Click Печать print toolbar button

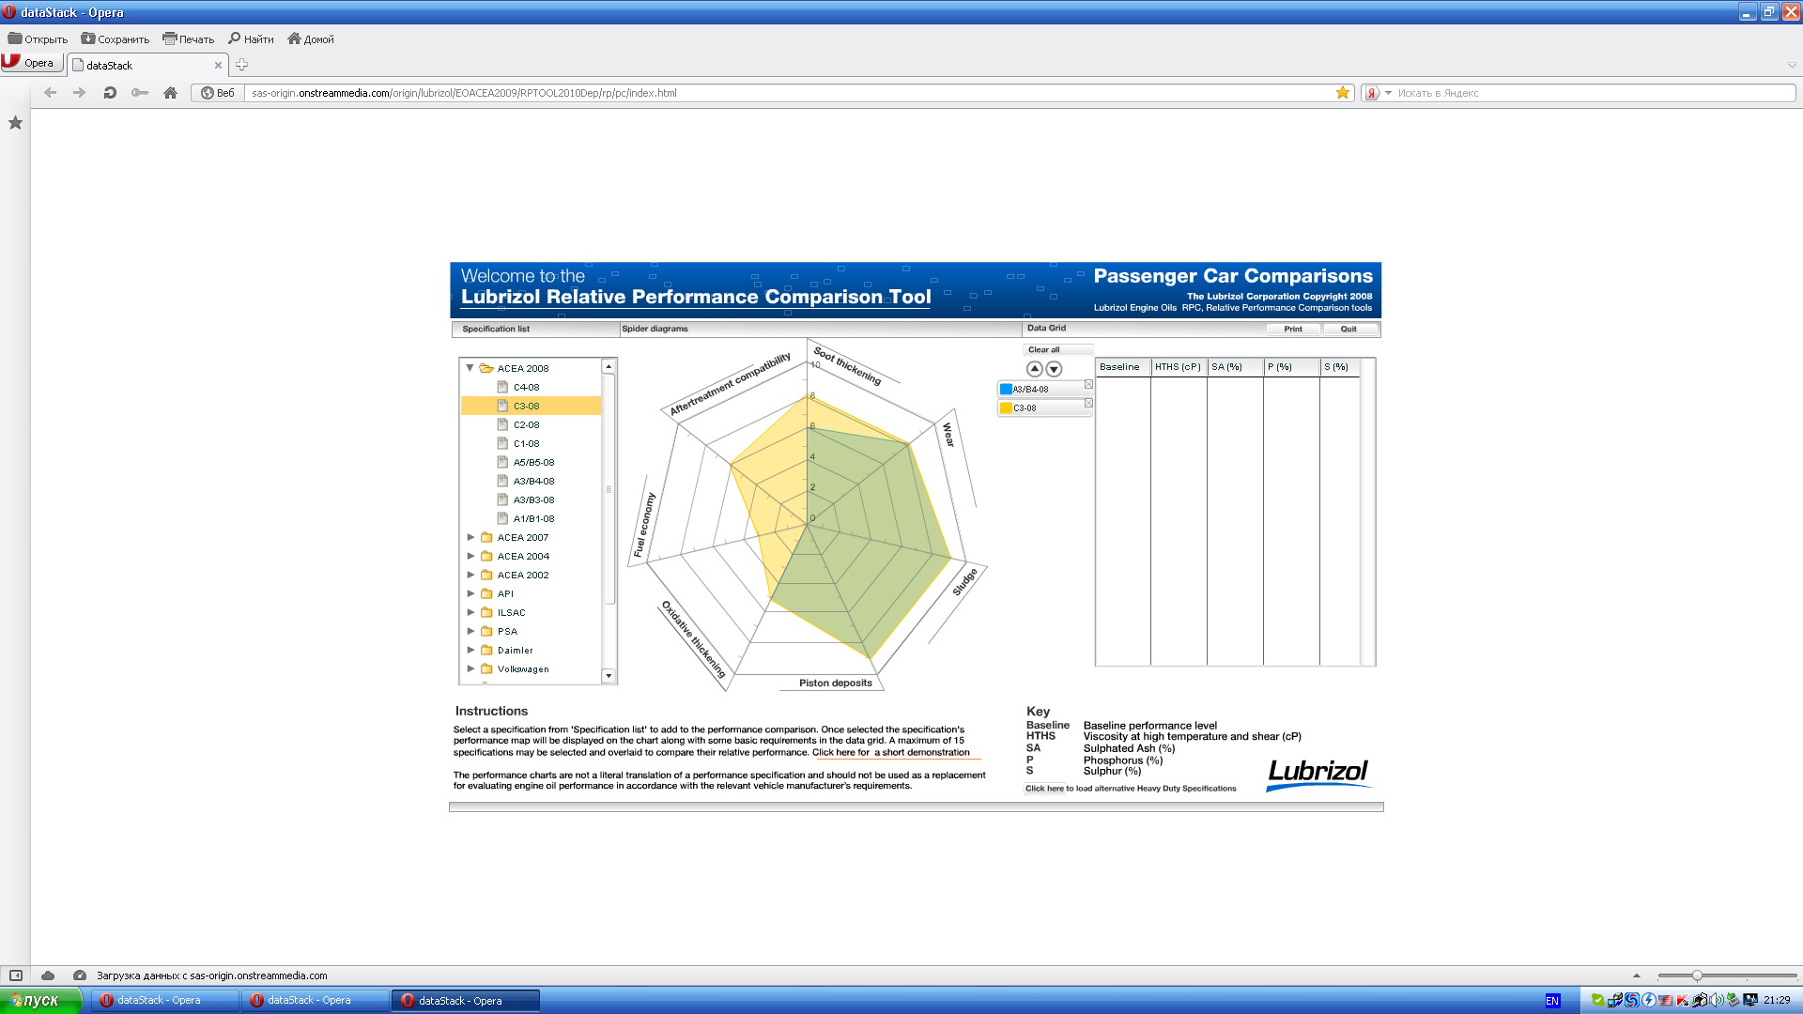coord(188,39)
